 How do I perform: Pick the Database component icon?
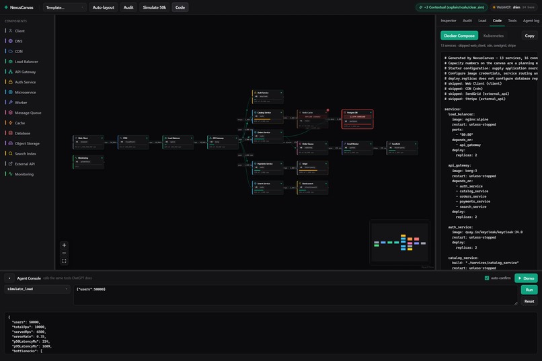[10, 133]
